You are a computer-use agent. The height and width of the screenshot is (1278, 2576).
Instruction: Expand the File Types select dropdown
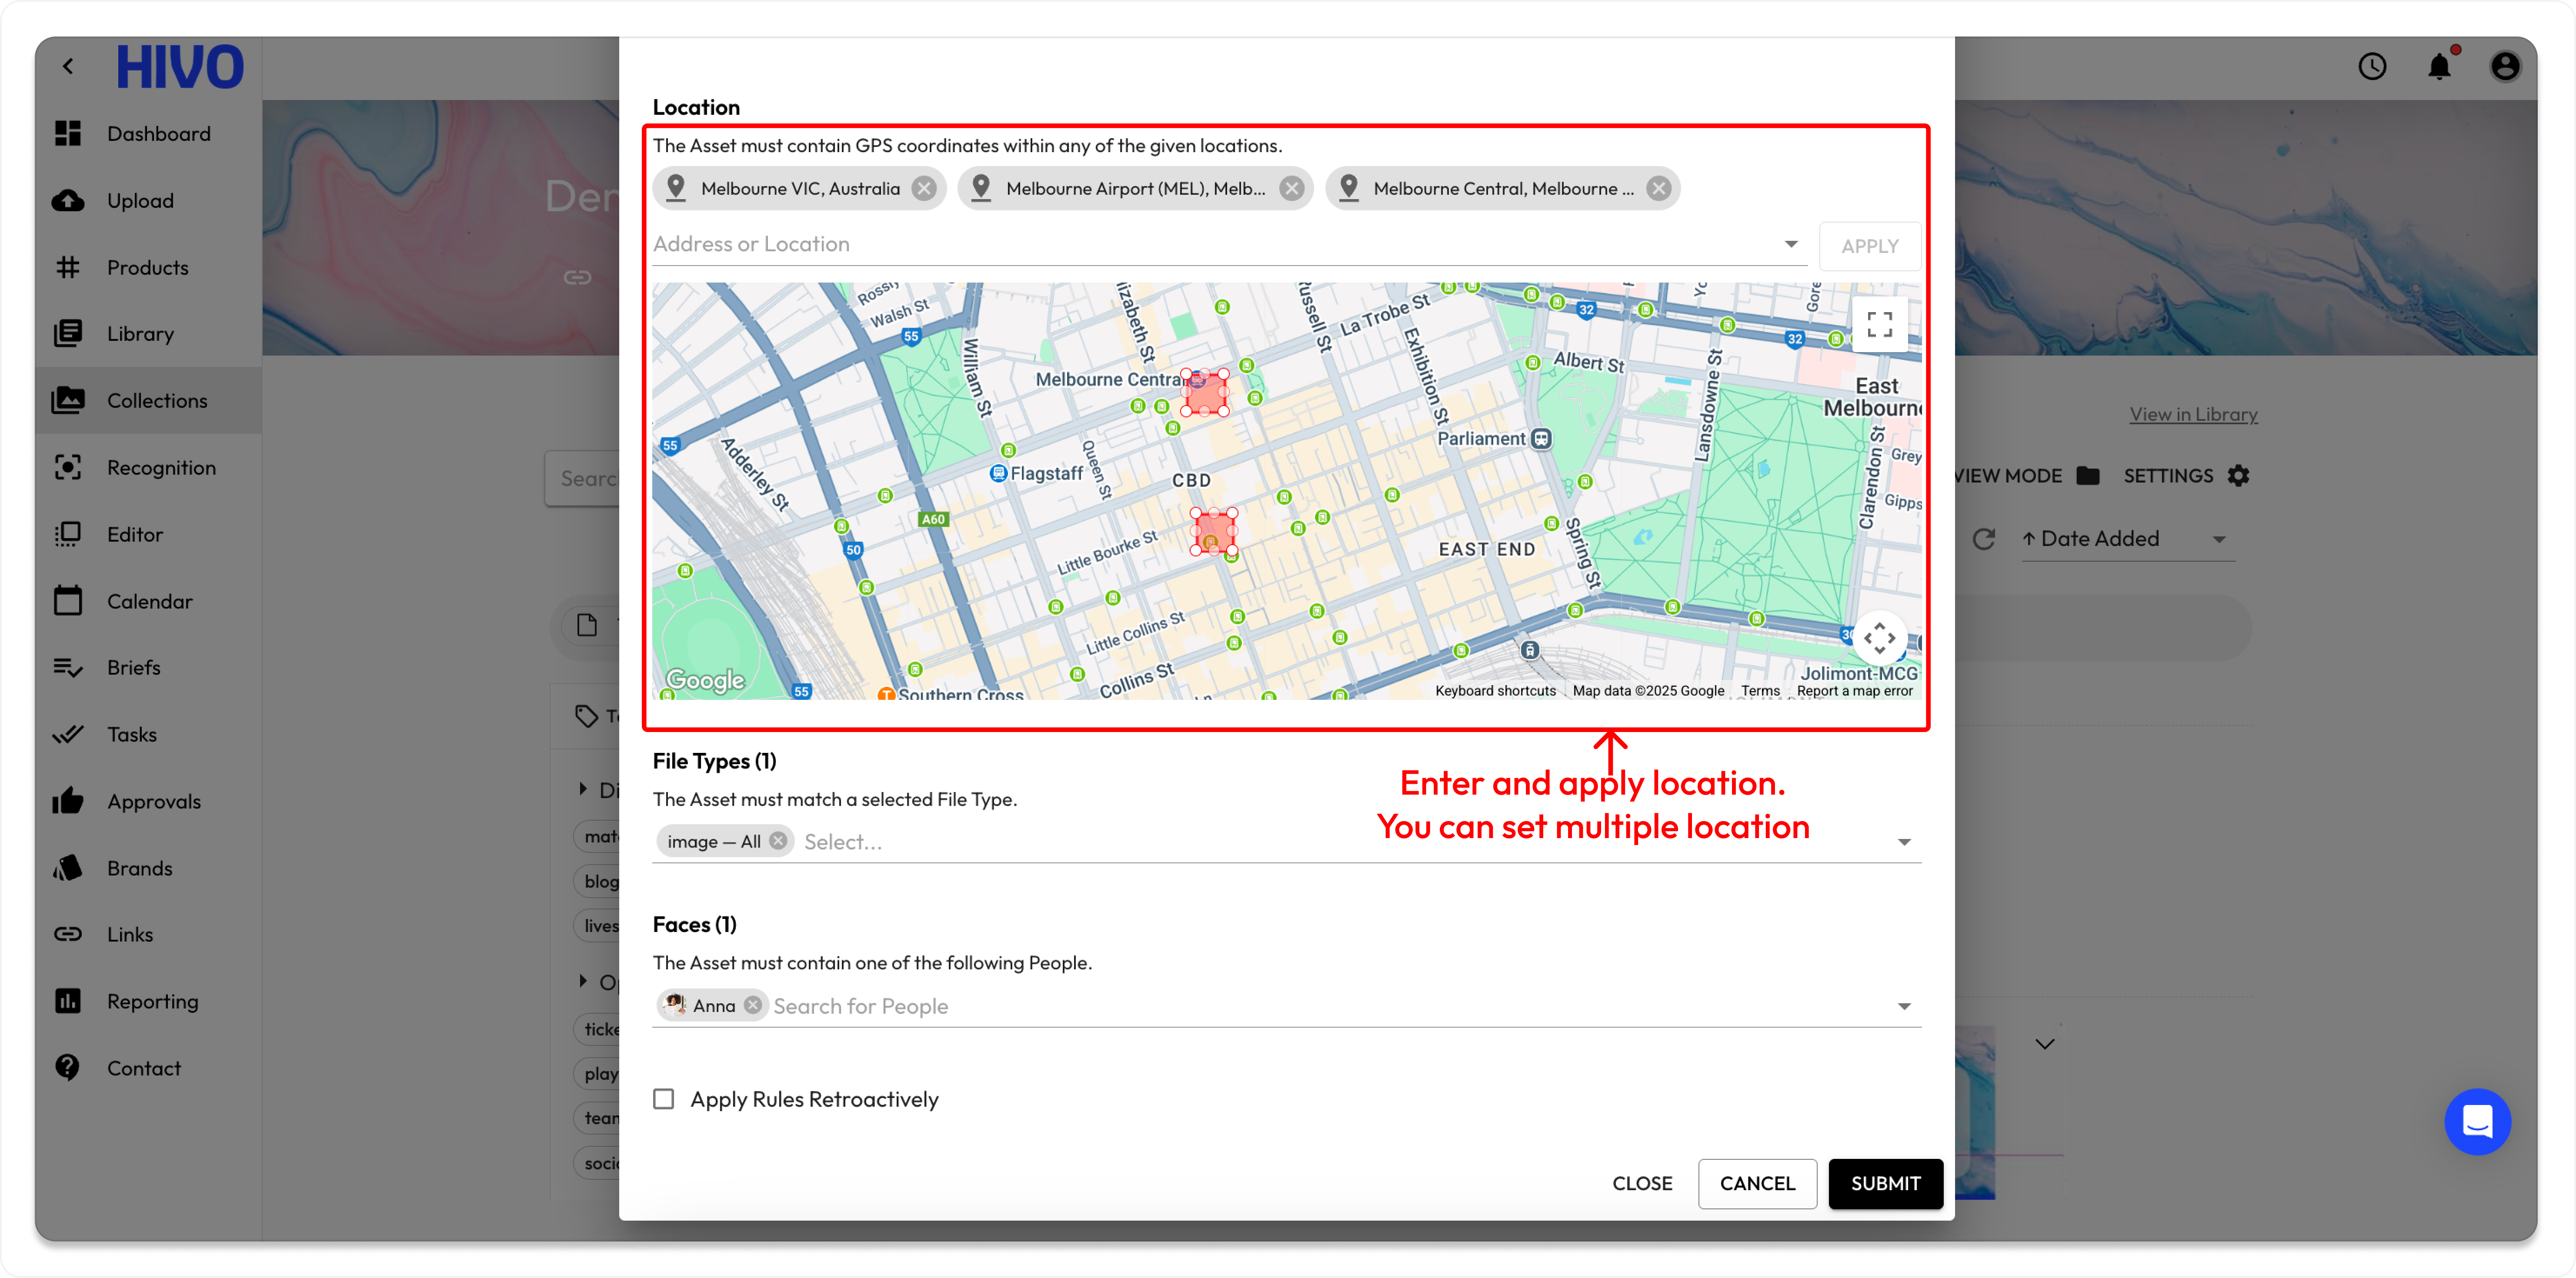click(x=1904, y=842)
